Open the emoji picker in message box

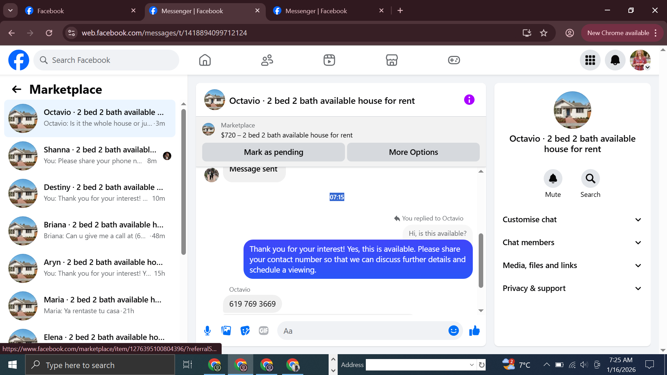(453, 331)
